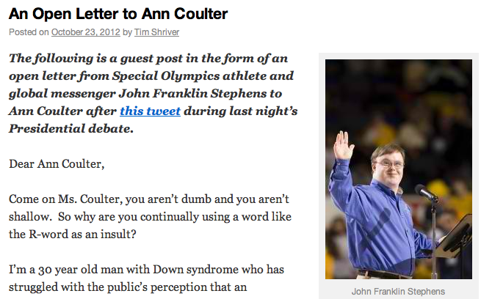
Task: Click the raised waving hand in the photo
Action: 343,145
